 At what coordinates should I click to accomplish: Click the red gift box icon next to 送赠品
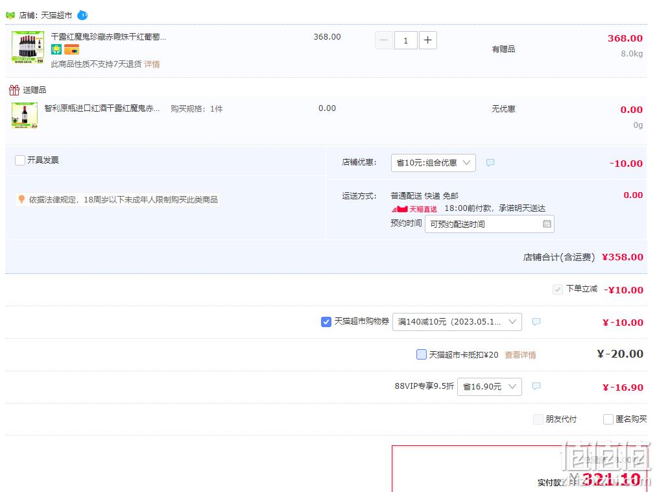pos(14,90)
